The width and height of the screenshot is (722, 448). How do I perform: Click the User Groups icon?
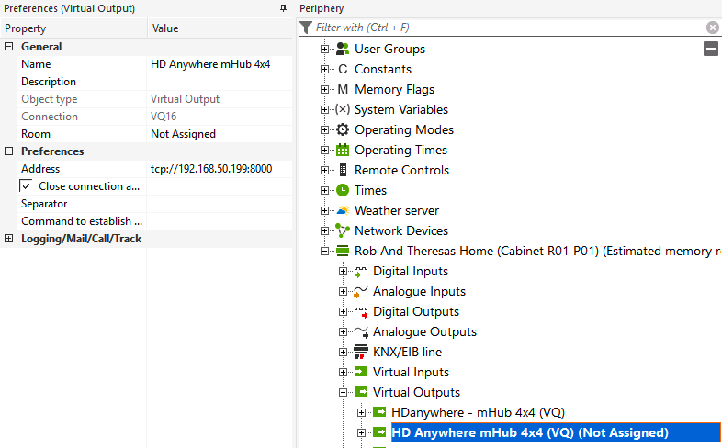tap(343, 49)
